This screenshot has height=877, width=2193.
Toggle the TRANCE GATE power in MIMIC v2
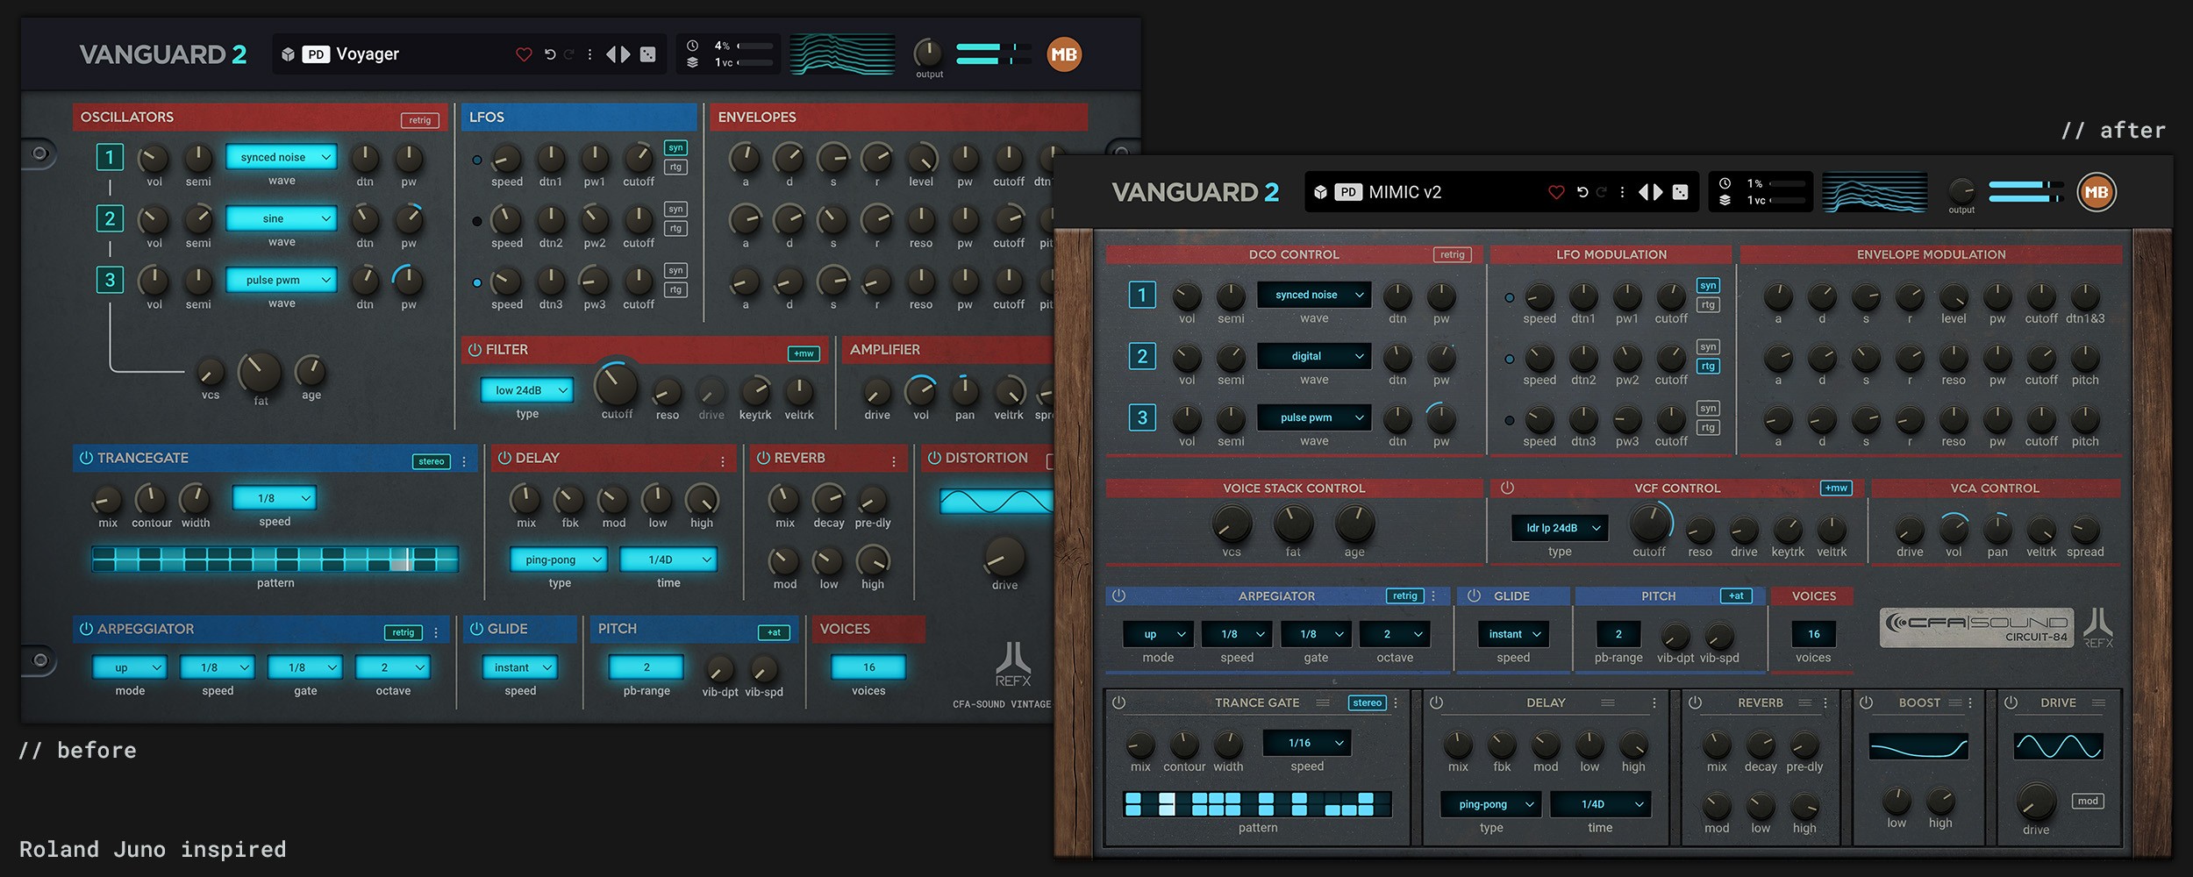1118,702
